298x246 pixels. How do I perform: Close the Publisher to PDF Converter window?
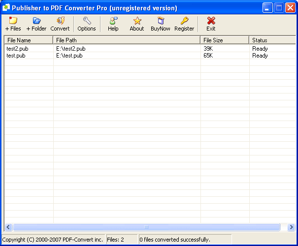pyautogui.click(x=290, y=8)
